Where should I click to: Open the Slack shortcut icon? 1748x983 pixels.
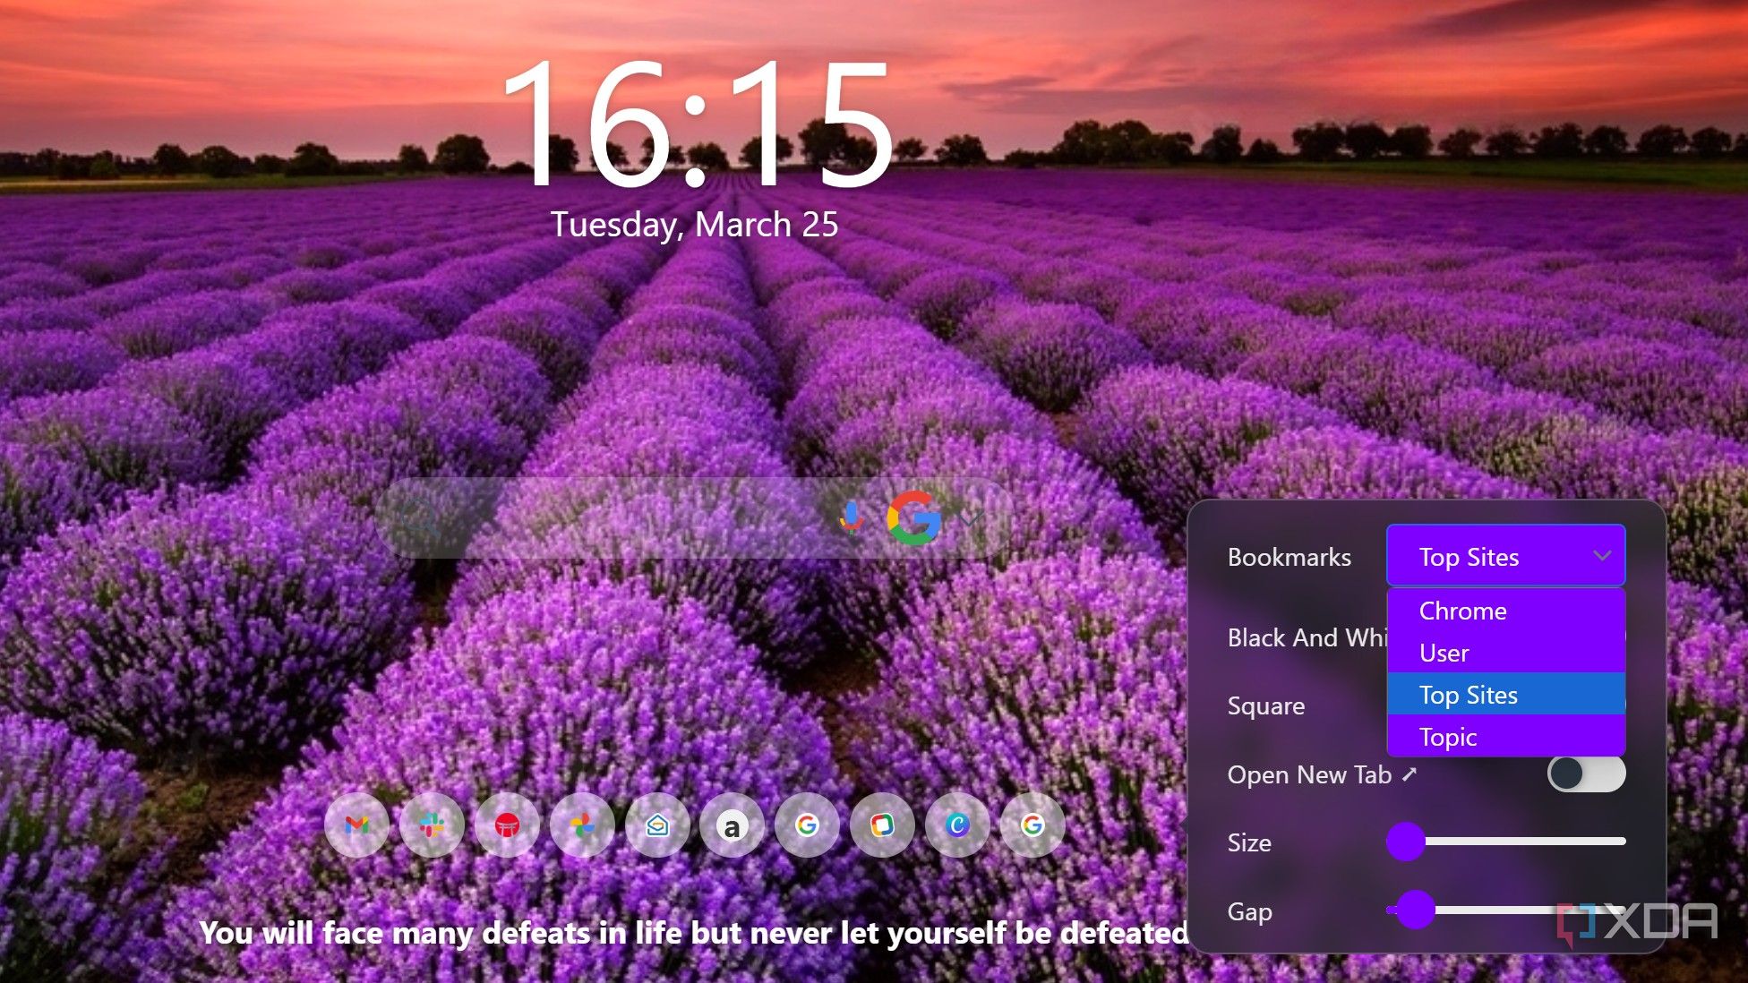(x=432, y=825)
